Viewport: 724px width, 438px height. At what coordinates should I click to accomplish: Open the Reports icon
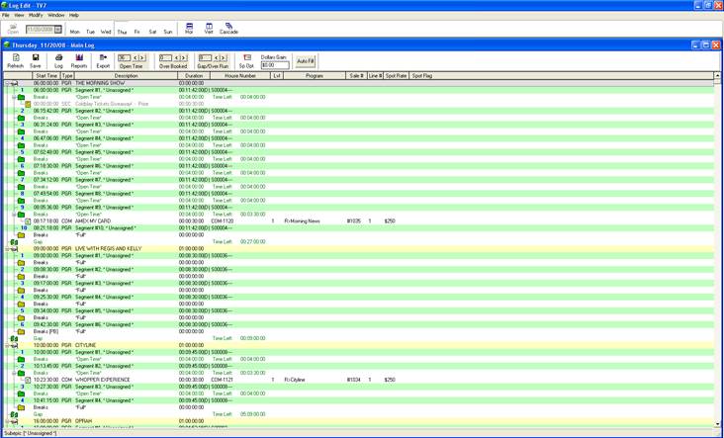(79, 60)
